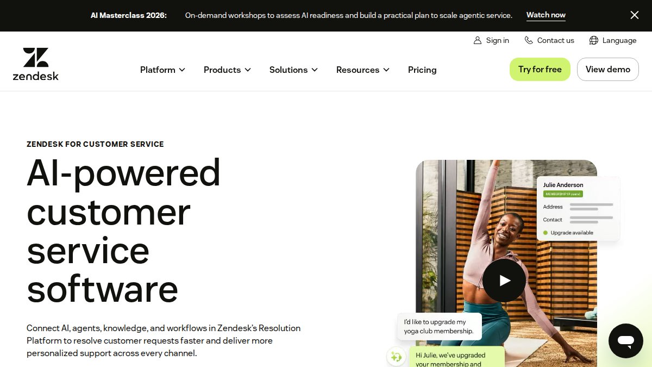Expand the Resources chevron arrow

[x=386, y=70]
